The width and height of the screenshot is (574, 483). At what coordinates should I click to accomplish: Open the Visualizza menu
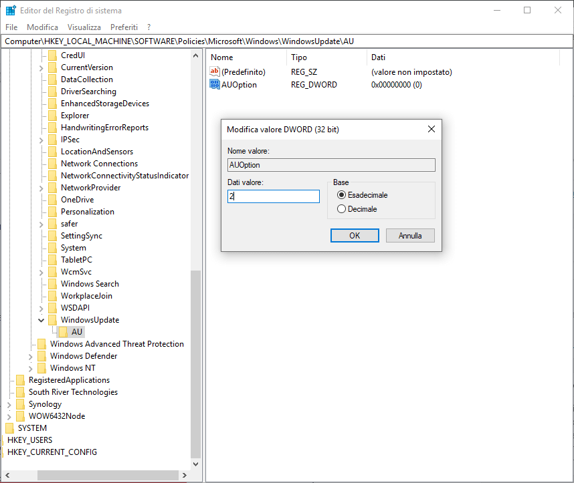click(84, 27)
